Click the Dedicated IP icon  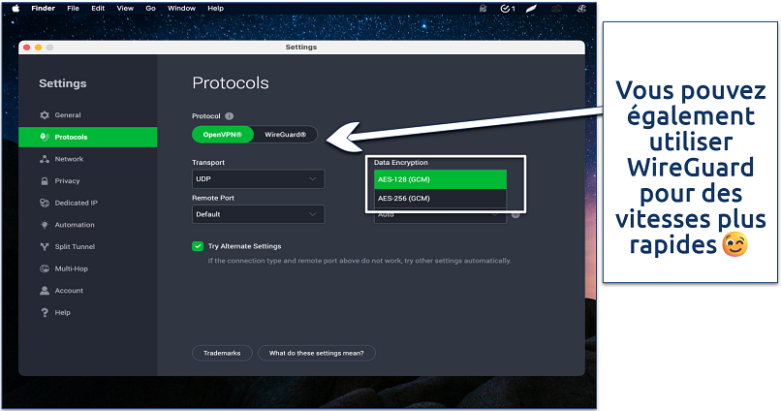45,204
